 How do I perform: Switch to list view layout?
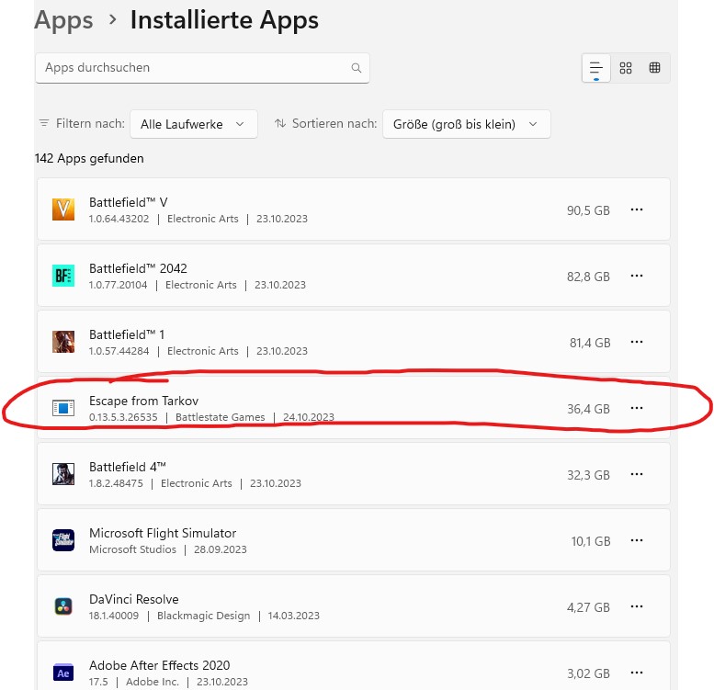pos(595,68)
